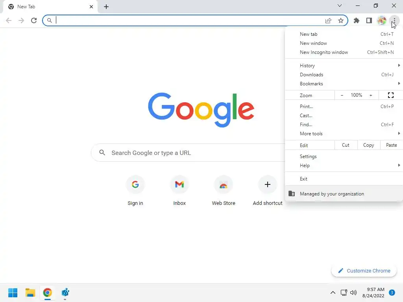Click the 100% zoom value
403x302 pixels.
[356, 95]
